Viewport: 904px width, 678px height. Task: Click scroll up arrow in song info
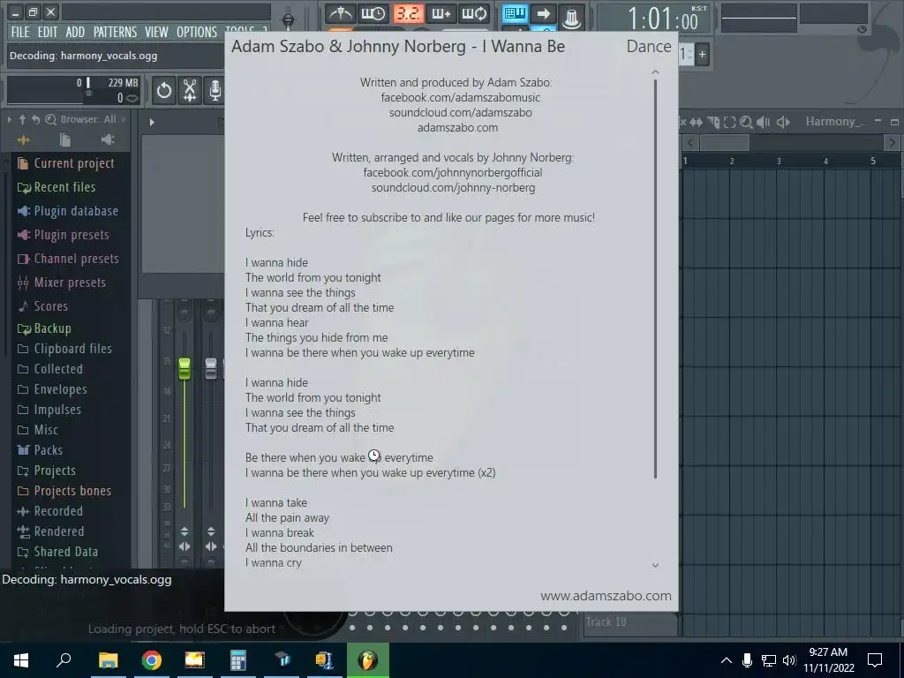(655, 72)
